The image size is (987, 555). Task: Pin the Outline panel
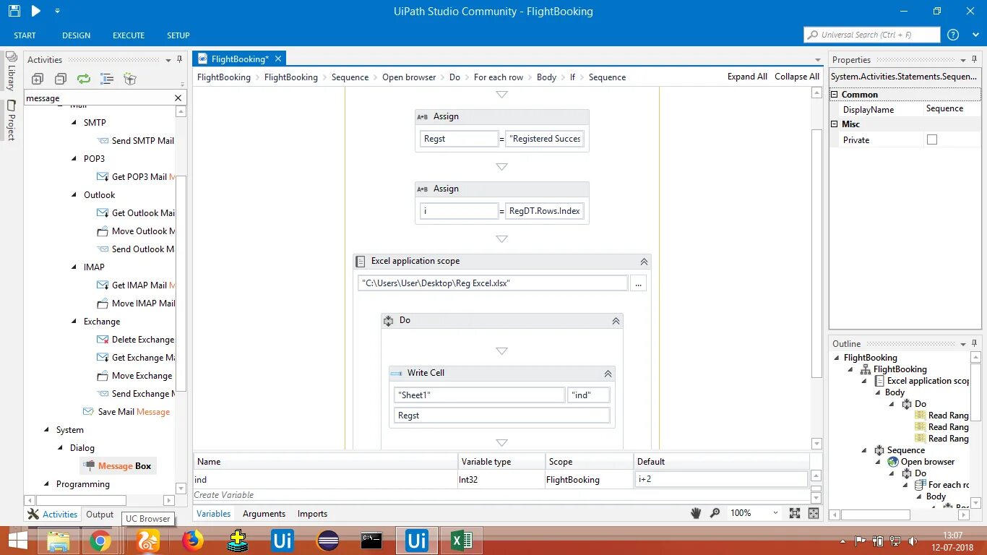[x=975, y=344]
